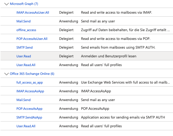Collapse the Office 365 Exchange Online chevron
The height and width of the screenshot is (136, 173).
(7, 74)
